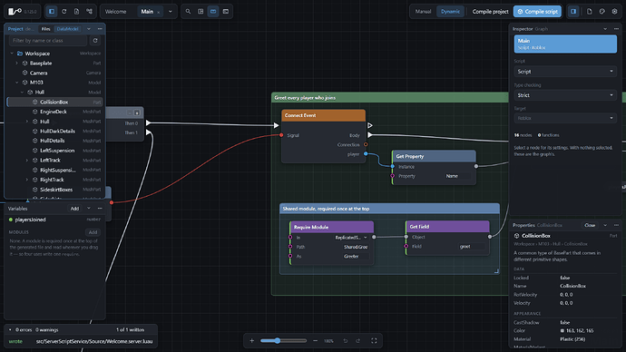Screen dimensions: 626x352
Task: Click the new file icon beside reload
Action: pos(76,12)
